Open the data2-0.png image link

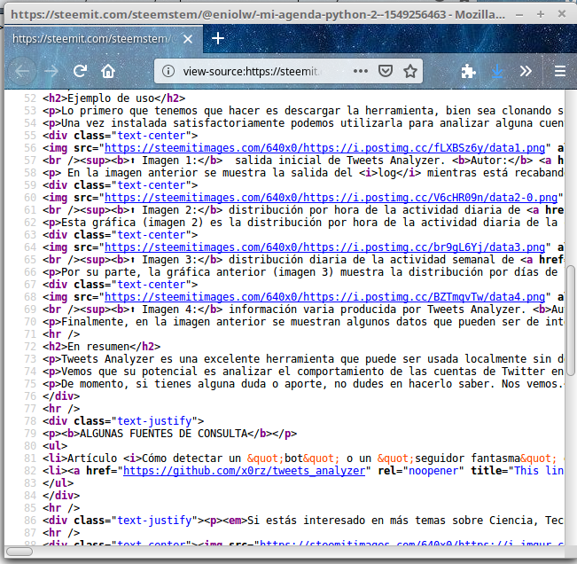point(331,198)
